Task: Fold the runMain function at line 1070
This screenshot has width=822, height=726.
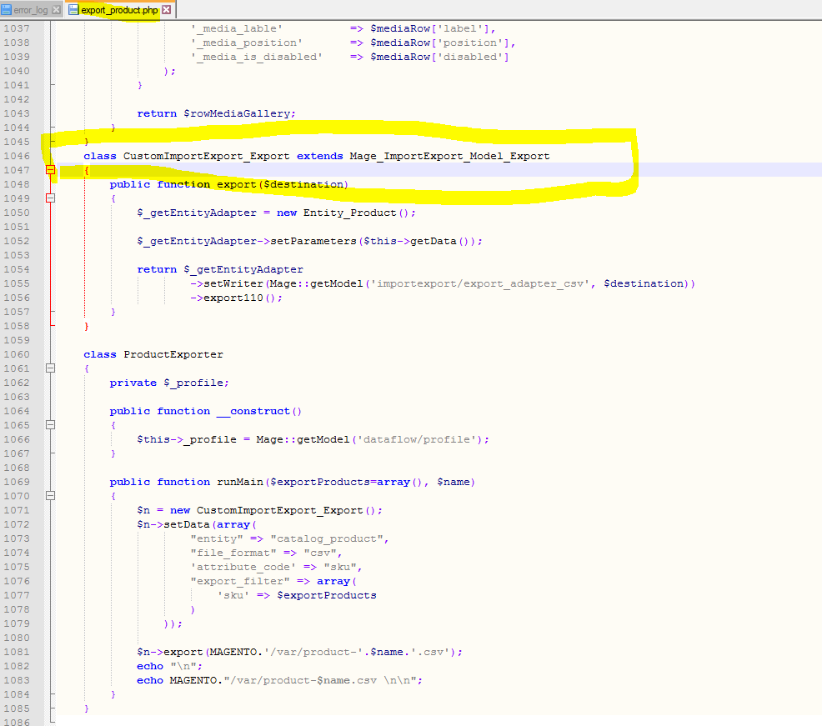Action: 51,496
